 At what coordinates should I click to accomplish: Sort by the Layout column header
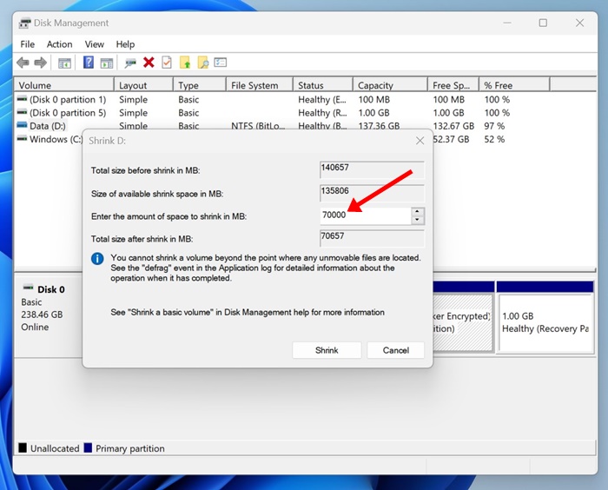coord(143,85)
